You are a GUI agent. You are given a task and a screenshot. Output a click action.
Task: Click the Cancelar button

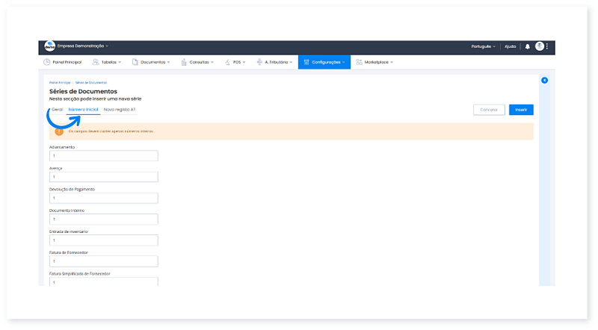tap(489, 110)
